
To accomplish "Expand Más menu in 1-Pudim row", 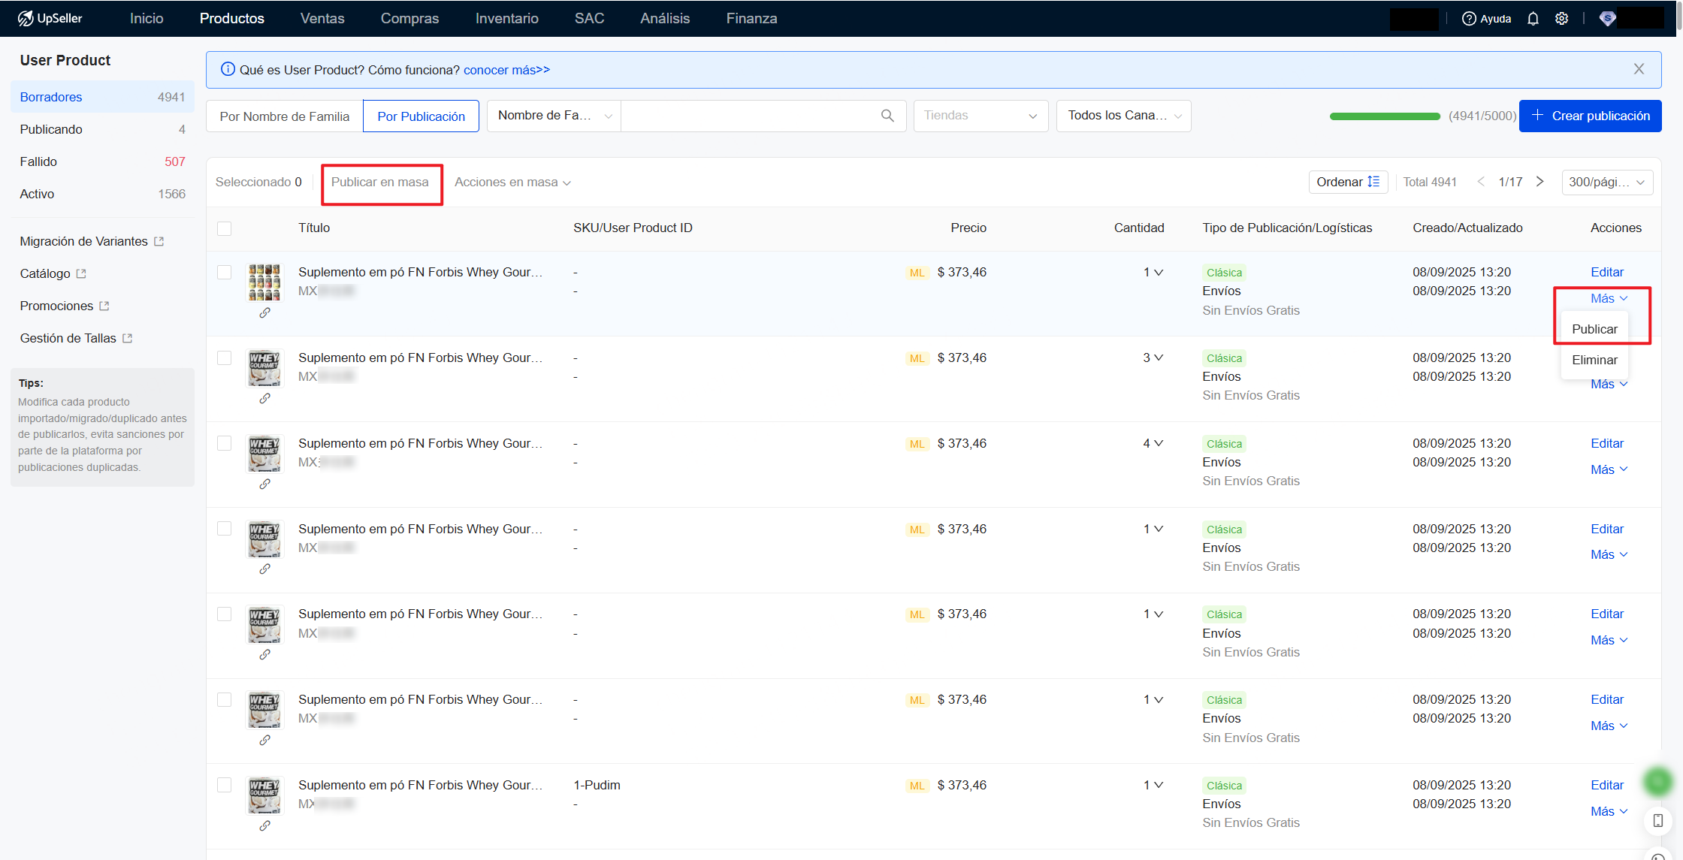I will pyautogui.click(x=1609, y=811).
